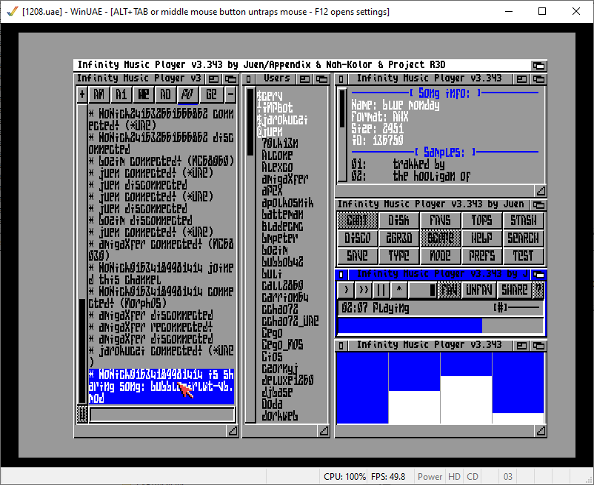Image resolution: width=594 pixels, height=485 pixels.
Task: Click the MODE button
Action: click(x=440, y=256)
